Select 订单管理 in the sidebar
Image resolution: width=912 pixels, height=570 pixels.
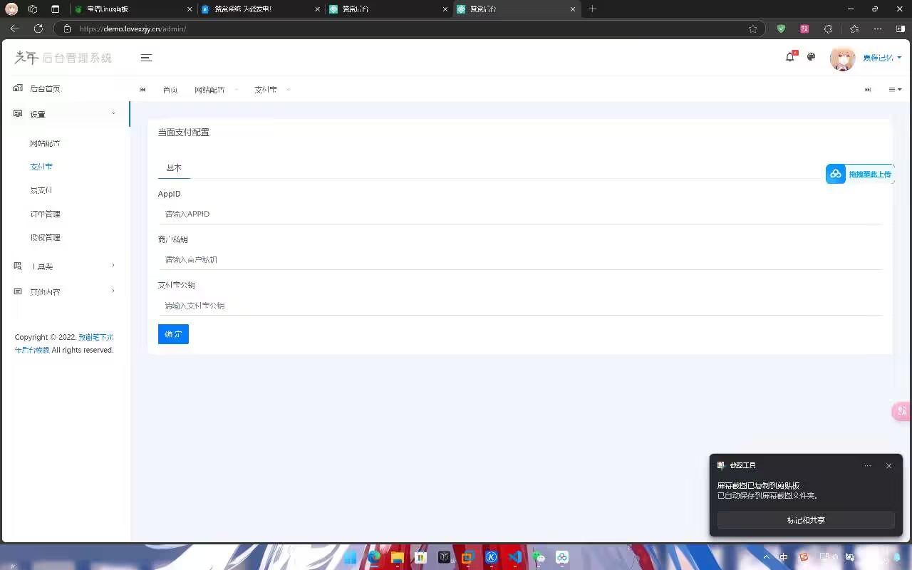pos(45,214)
